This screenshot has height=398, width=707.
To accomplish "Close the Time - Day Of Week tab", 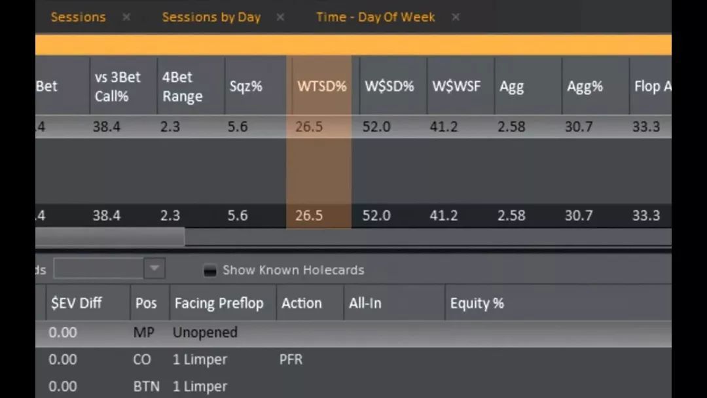I will click(456, 17).
